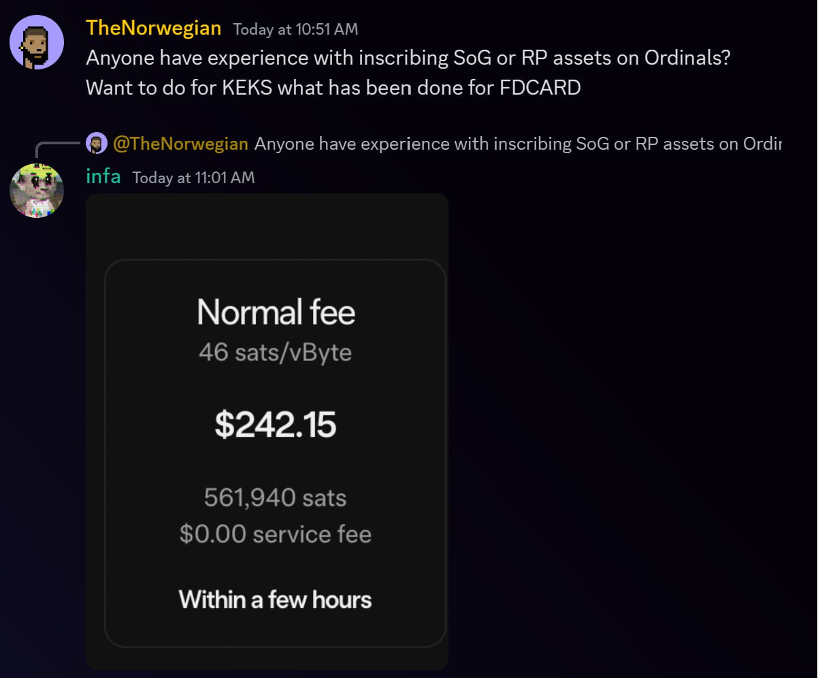
Task: Jump to original message via reply preview text
Action: click(518, 144)
